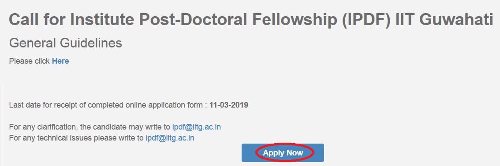Open the 'Here' guidelines link

click(60, 61)
